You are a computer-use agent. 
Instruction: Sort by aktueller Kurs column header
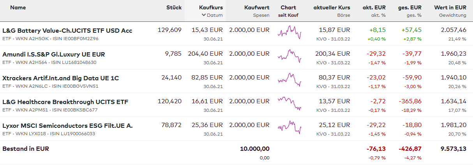click(332, 7)
